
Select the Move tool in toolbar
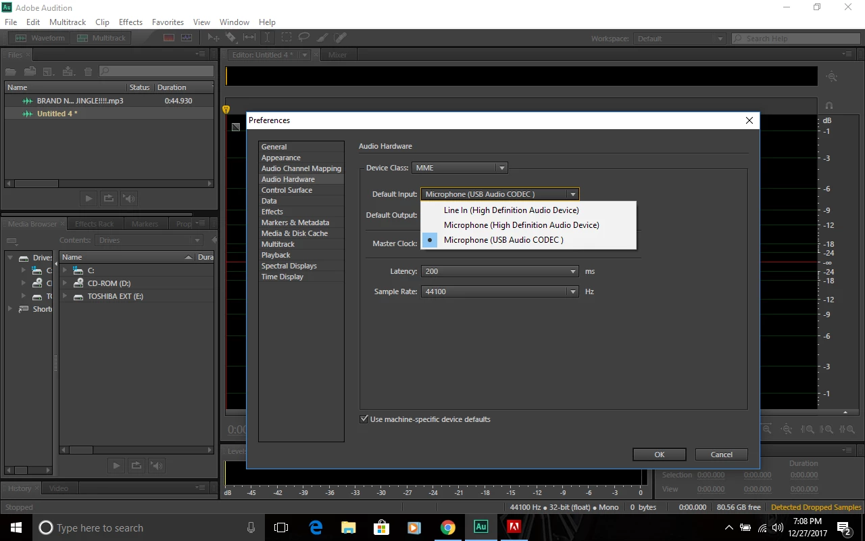[x=214, y=38]
